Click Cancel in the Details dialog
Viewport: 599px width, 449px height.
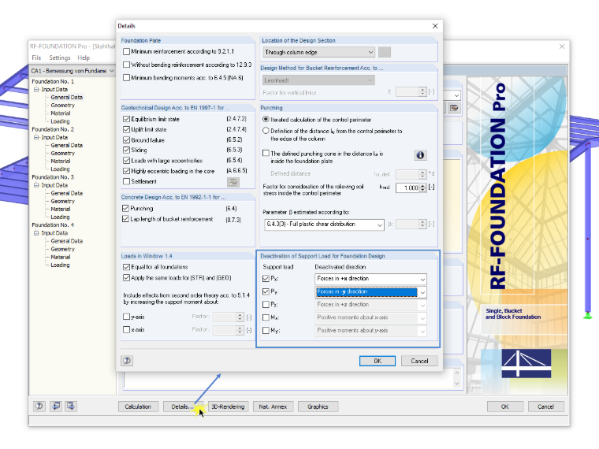coord(419,361)
